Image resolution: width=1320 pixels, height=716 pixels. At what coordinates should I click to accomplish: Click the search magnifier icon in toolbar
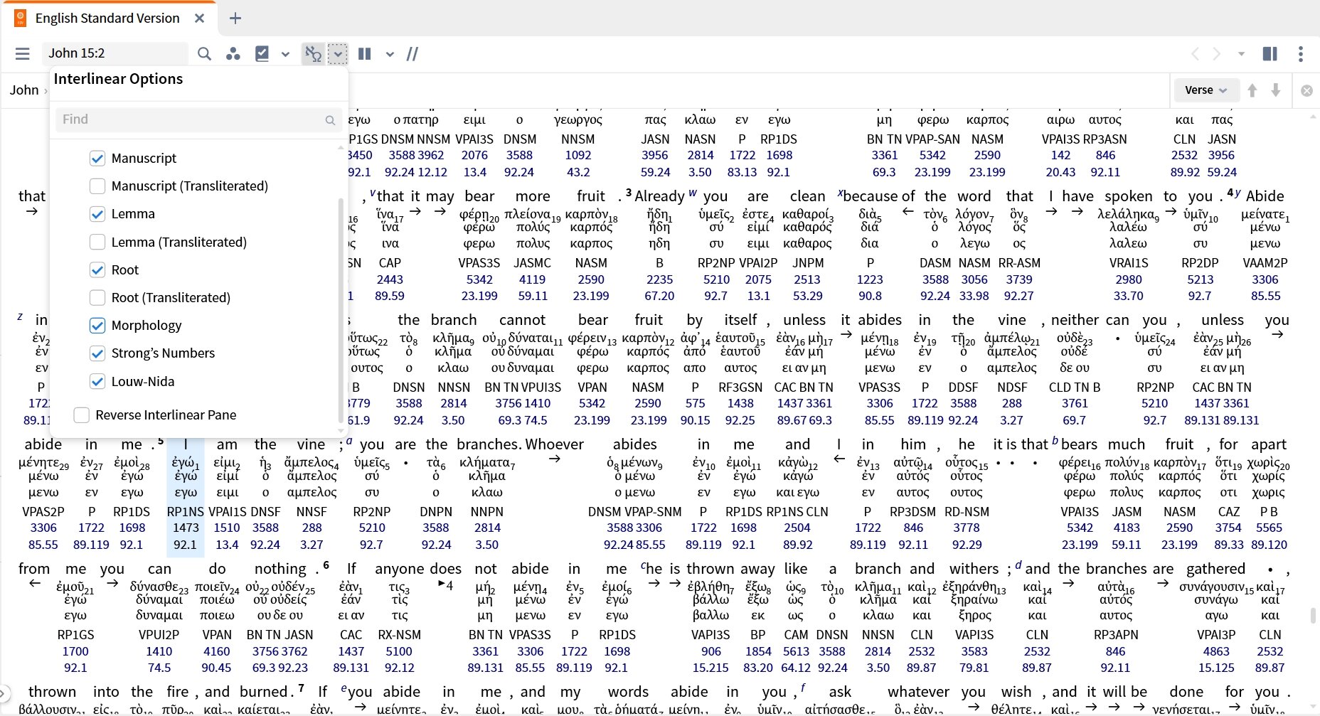pos(204,54)
